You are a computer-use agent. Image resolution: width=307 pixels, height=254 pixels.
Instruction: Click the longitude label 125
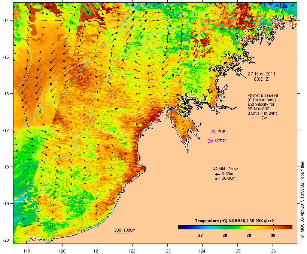coord(237,251)
